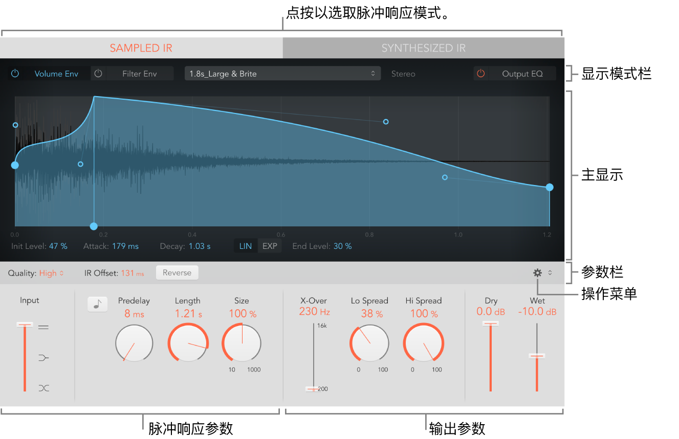This screenshot has height=439, width=679.
Task: Click the Volume Env power icon
Action: coord(15,73)
